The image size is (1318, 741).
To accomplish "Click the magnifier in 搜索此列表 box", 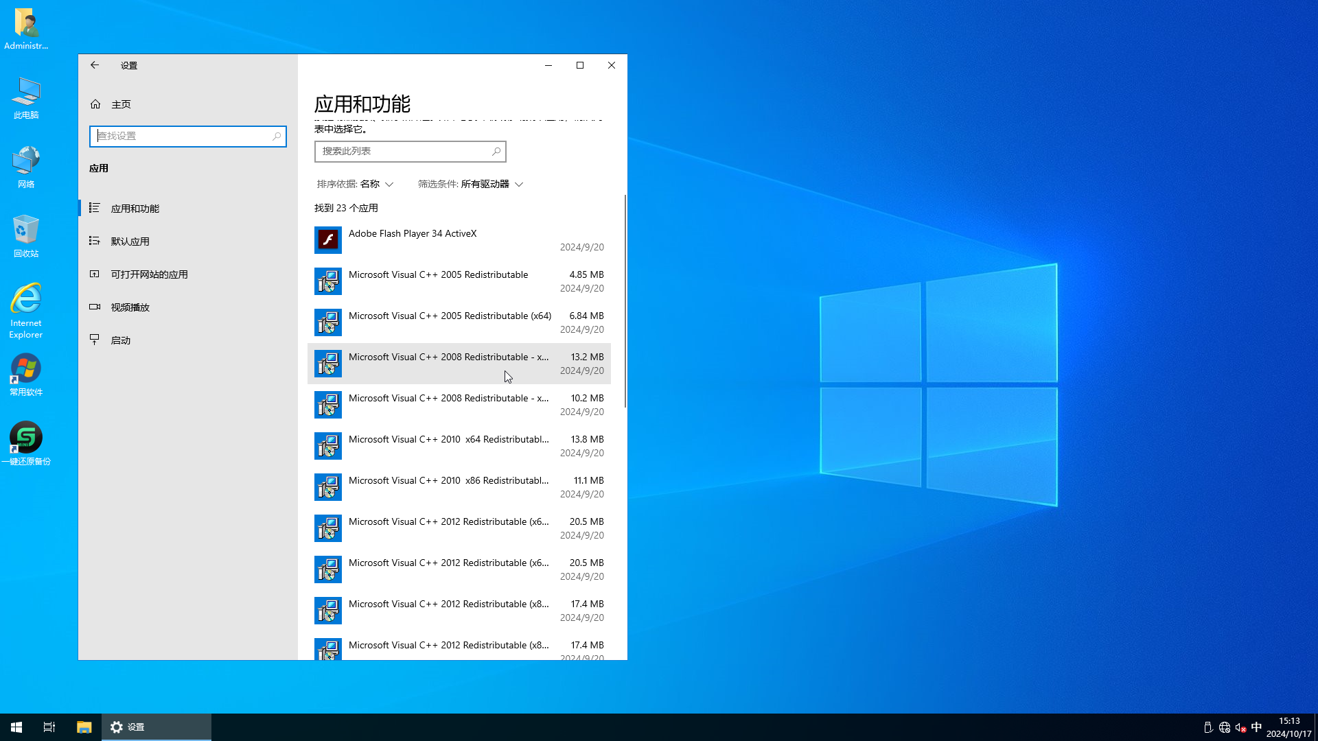I will [x=496, y=152].
